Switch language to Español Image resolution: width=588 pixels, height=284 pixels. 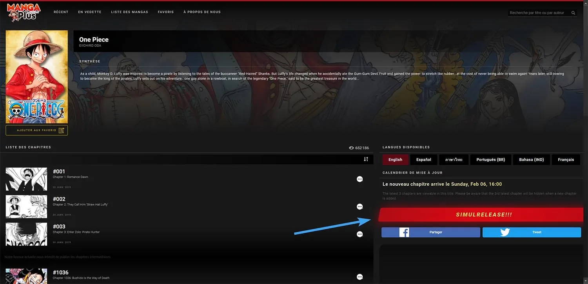tap(424, 159)
